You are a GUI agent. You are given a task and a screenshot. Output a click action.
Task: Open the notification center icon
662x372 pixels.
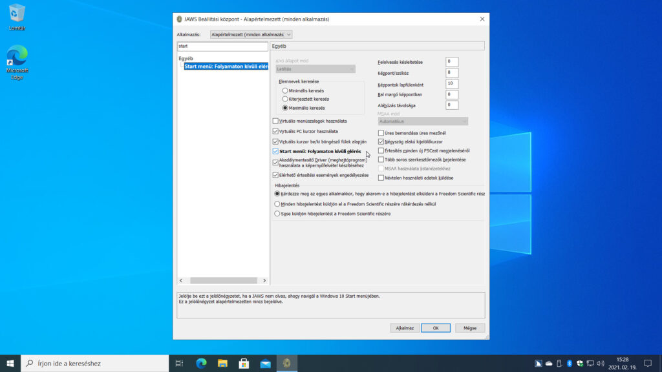[648, 363]
